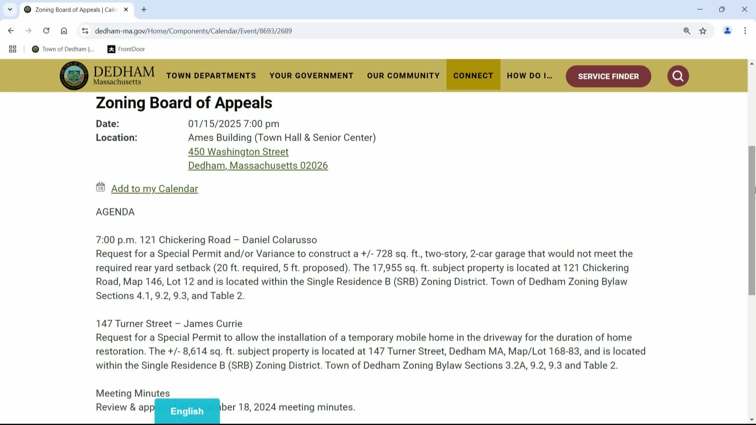Click the 147 Turner Street agenda line
The image size is (756, 425).
click(x=169, y=323)
